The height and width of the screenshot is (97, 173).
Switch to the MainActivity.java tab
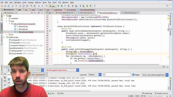point(130,13)
